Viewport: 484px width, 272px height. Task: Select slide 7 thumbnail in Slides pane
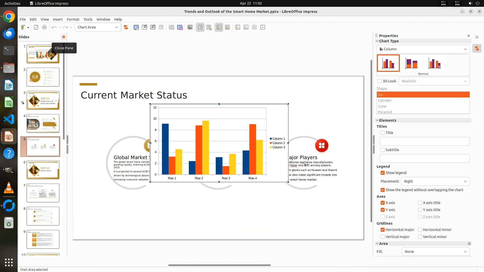(43, 193)
